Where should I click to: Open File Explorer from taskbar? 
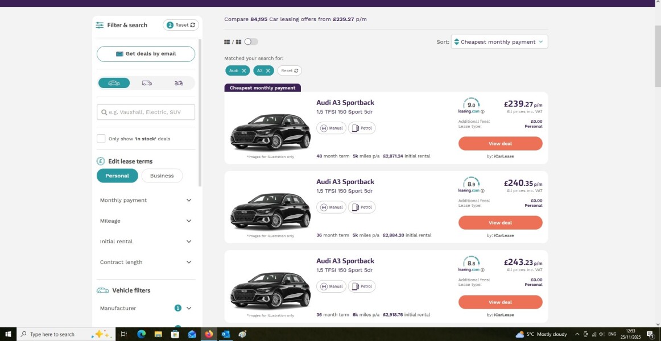coord(158,334)
